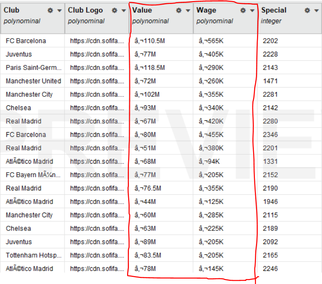The image size is (322, 284).
Task: Expand the Wage column dropdown arrow
Action: coord(252,11)
